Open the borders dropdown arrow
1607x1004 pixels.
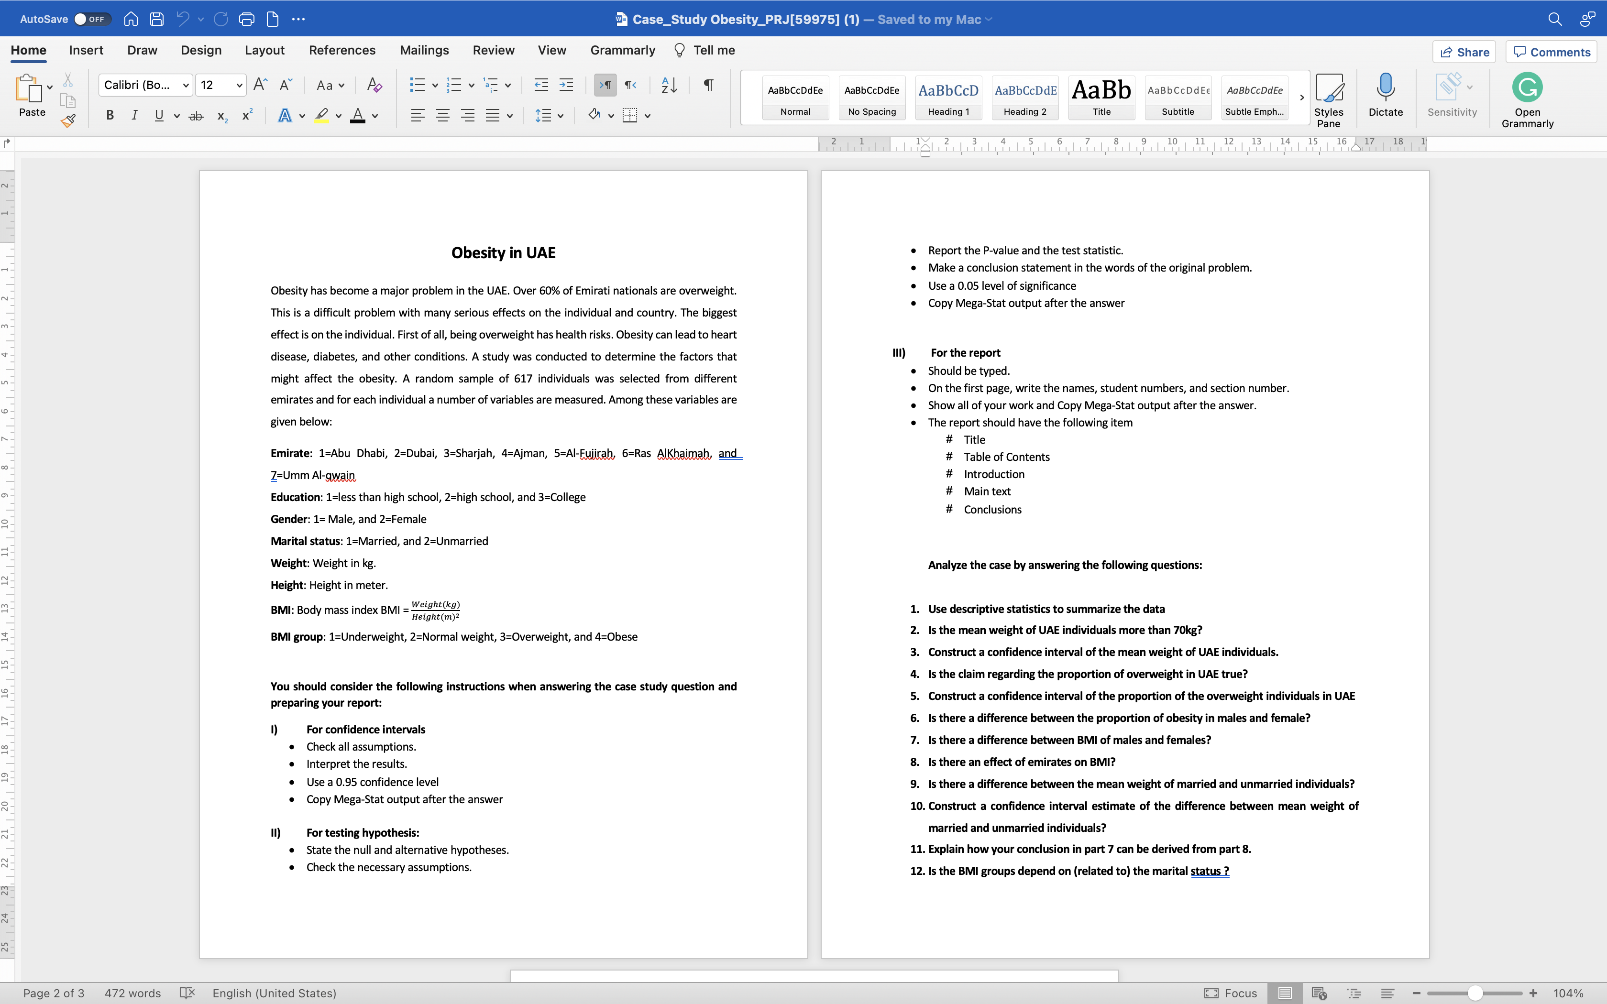pos(648,116)
